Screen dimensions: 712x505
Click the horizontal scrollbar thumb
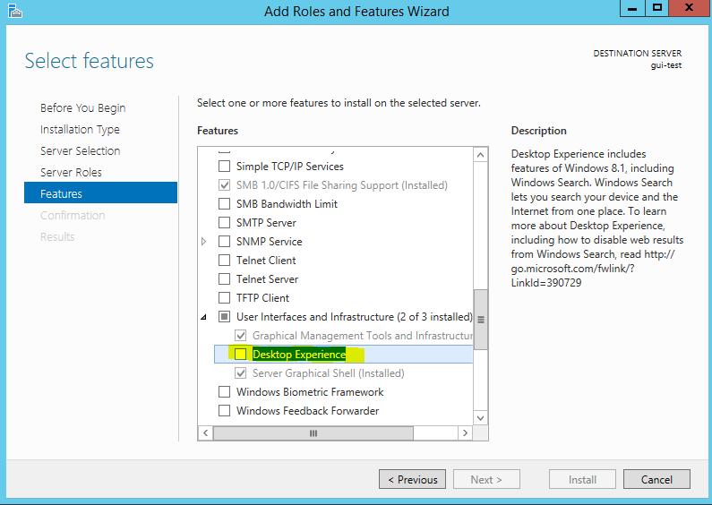(313, 433)
